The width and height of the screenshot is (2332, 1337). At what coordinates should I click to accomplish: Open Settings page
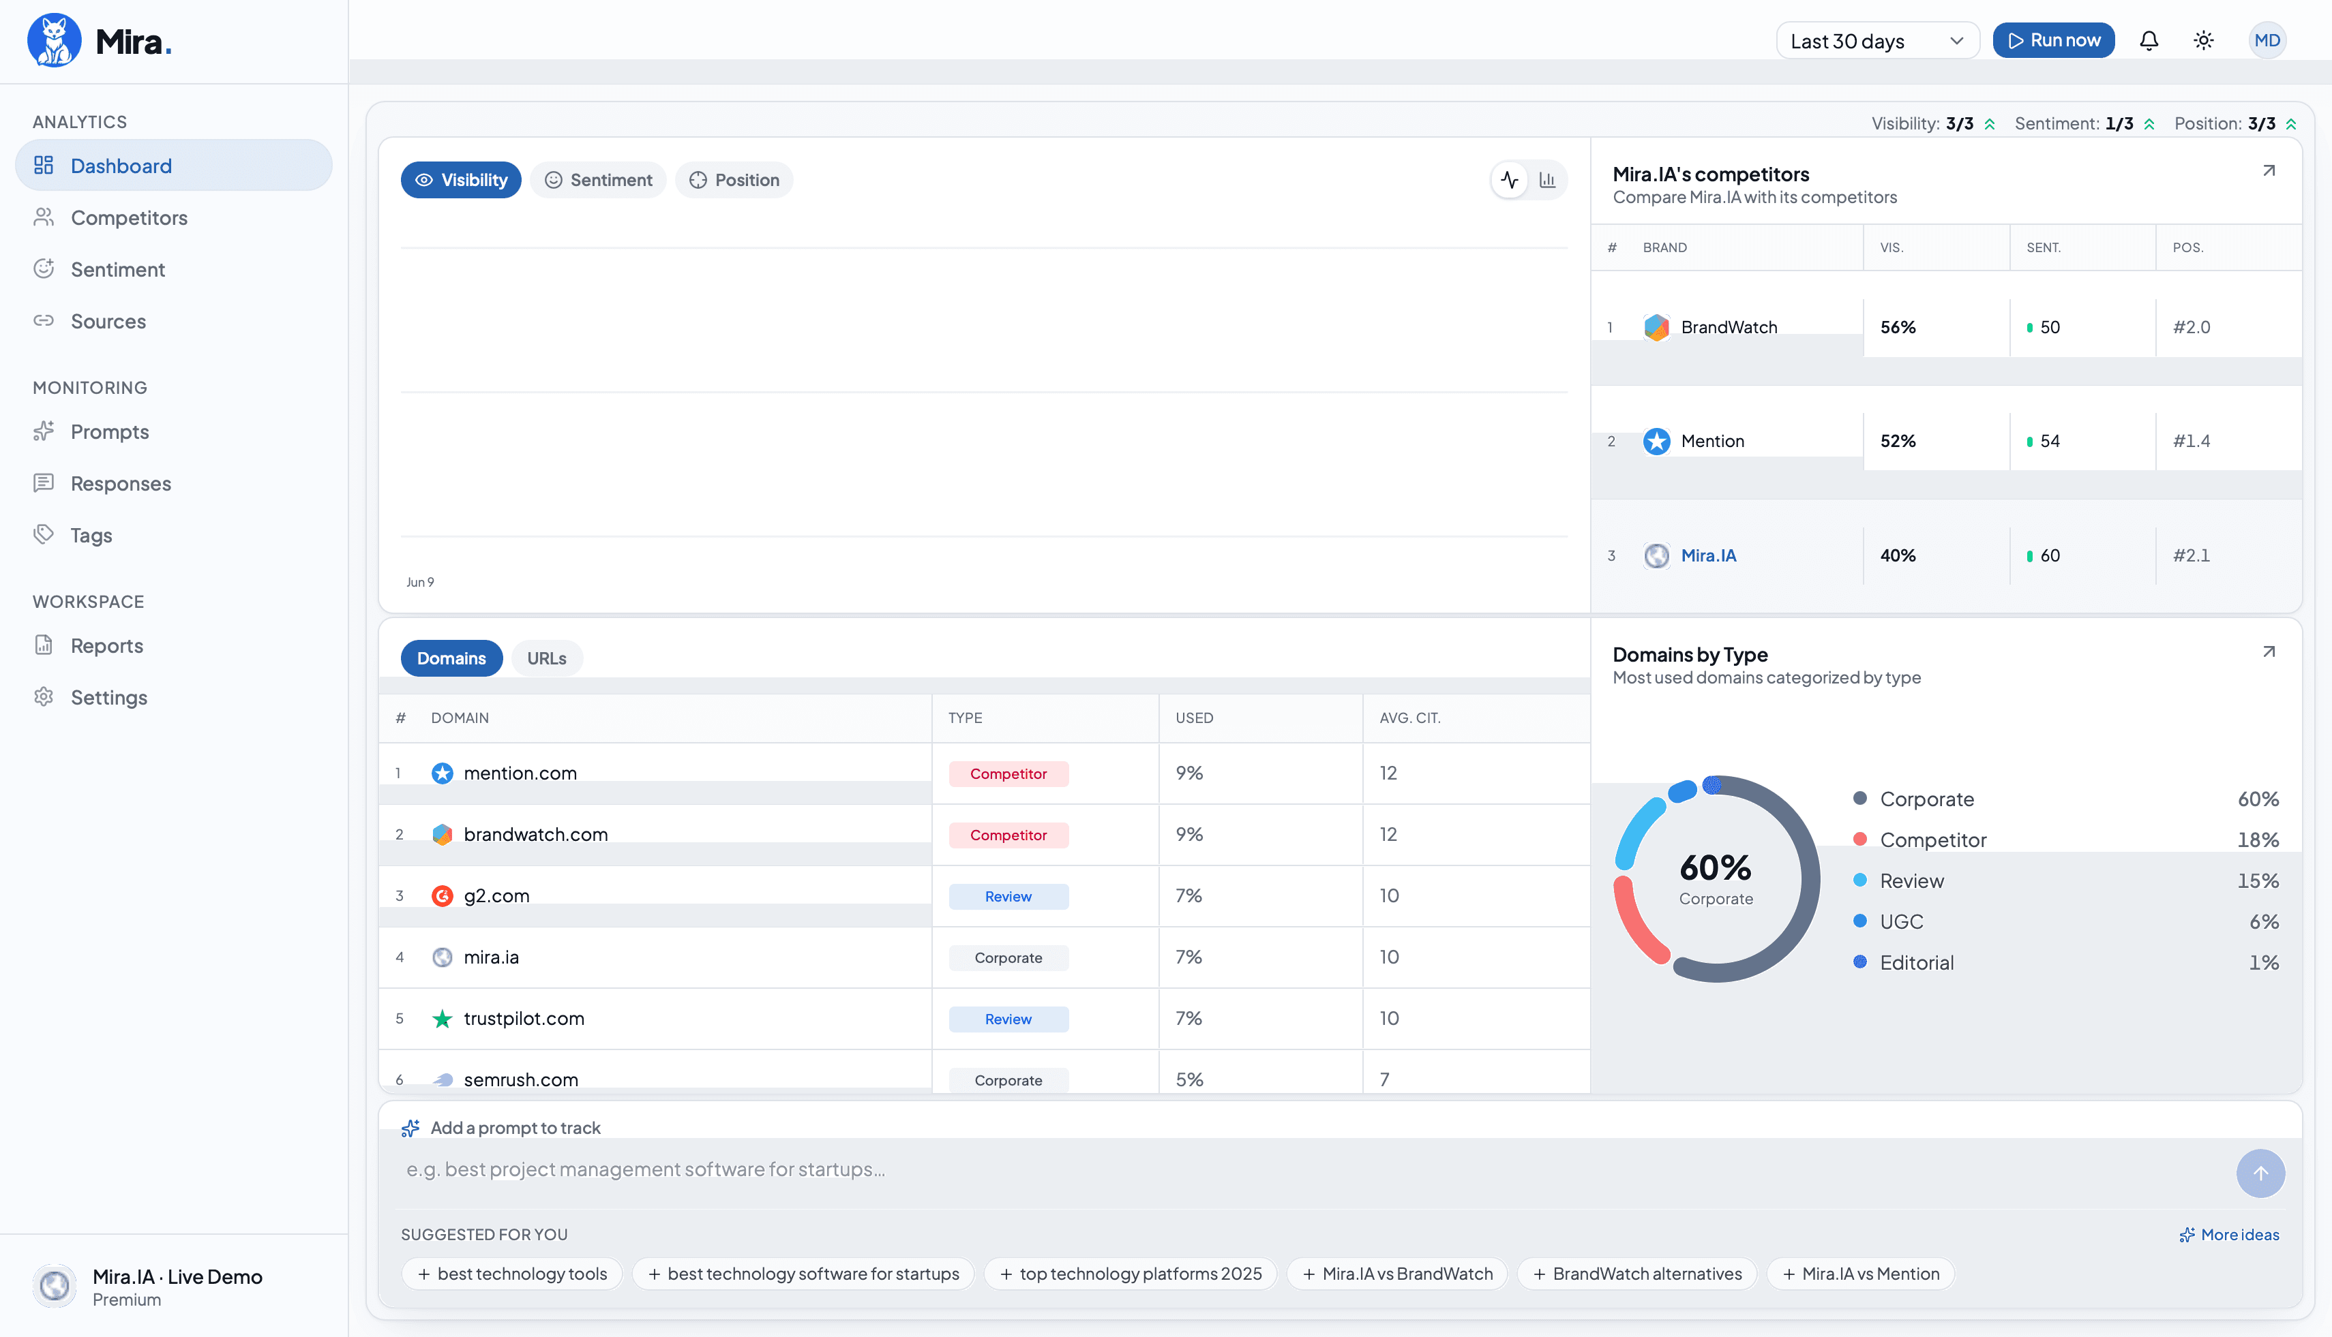tap(174, 697)
